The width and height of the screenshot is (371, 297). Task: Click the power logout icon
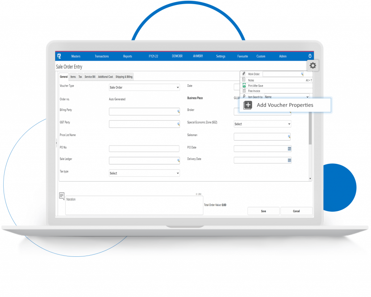310,56
